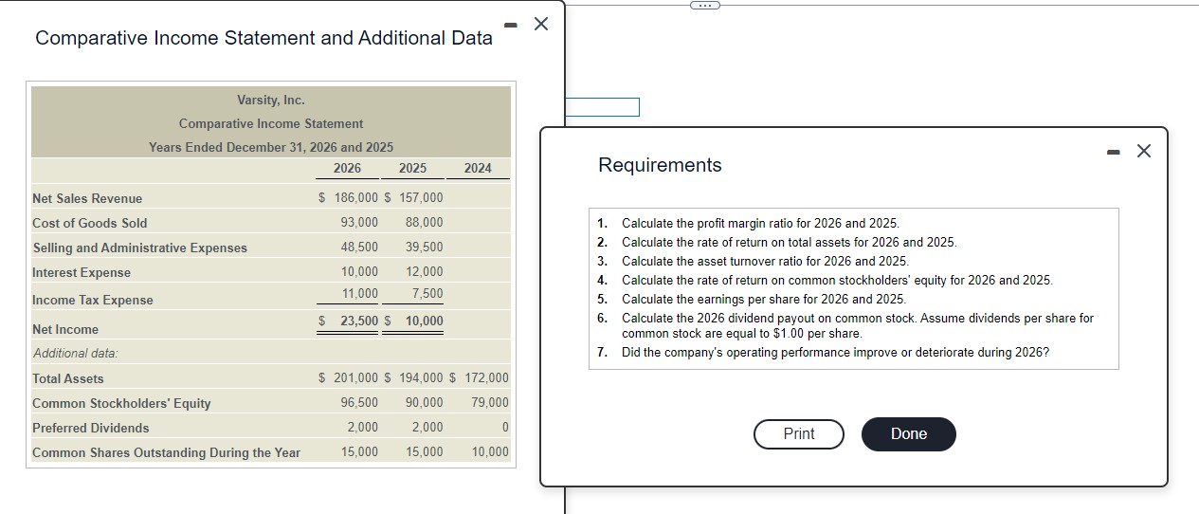The width and height of the screenshot is (1199, 514).
Task: Minimize the Requirements dialog
Action: click(x=1115, y=152)
